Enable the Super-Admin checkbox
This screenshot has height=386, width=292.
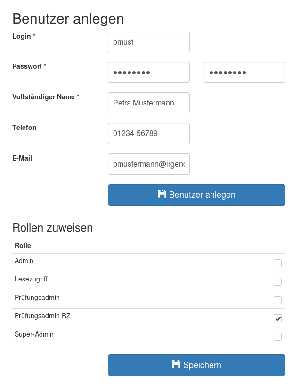tap(277, 337)
